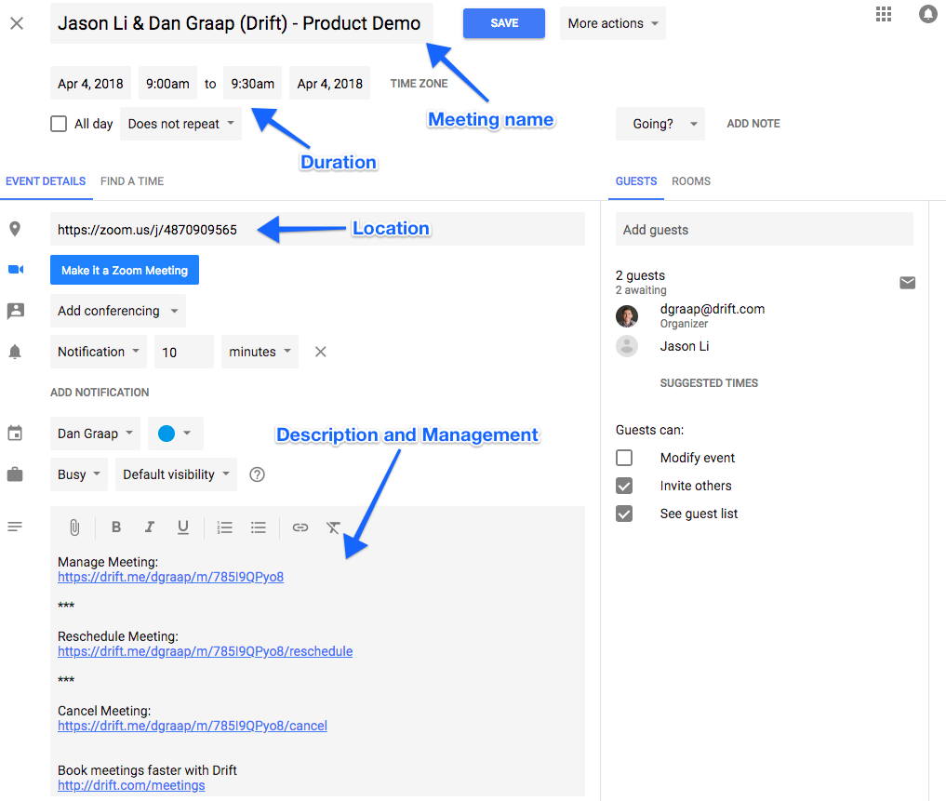
Task: Click Jason Li's guest avatar
Action: [x=627, y=346]
